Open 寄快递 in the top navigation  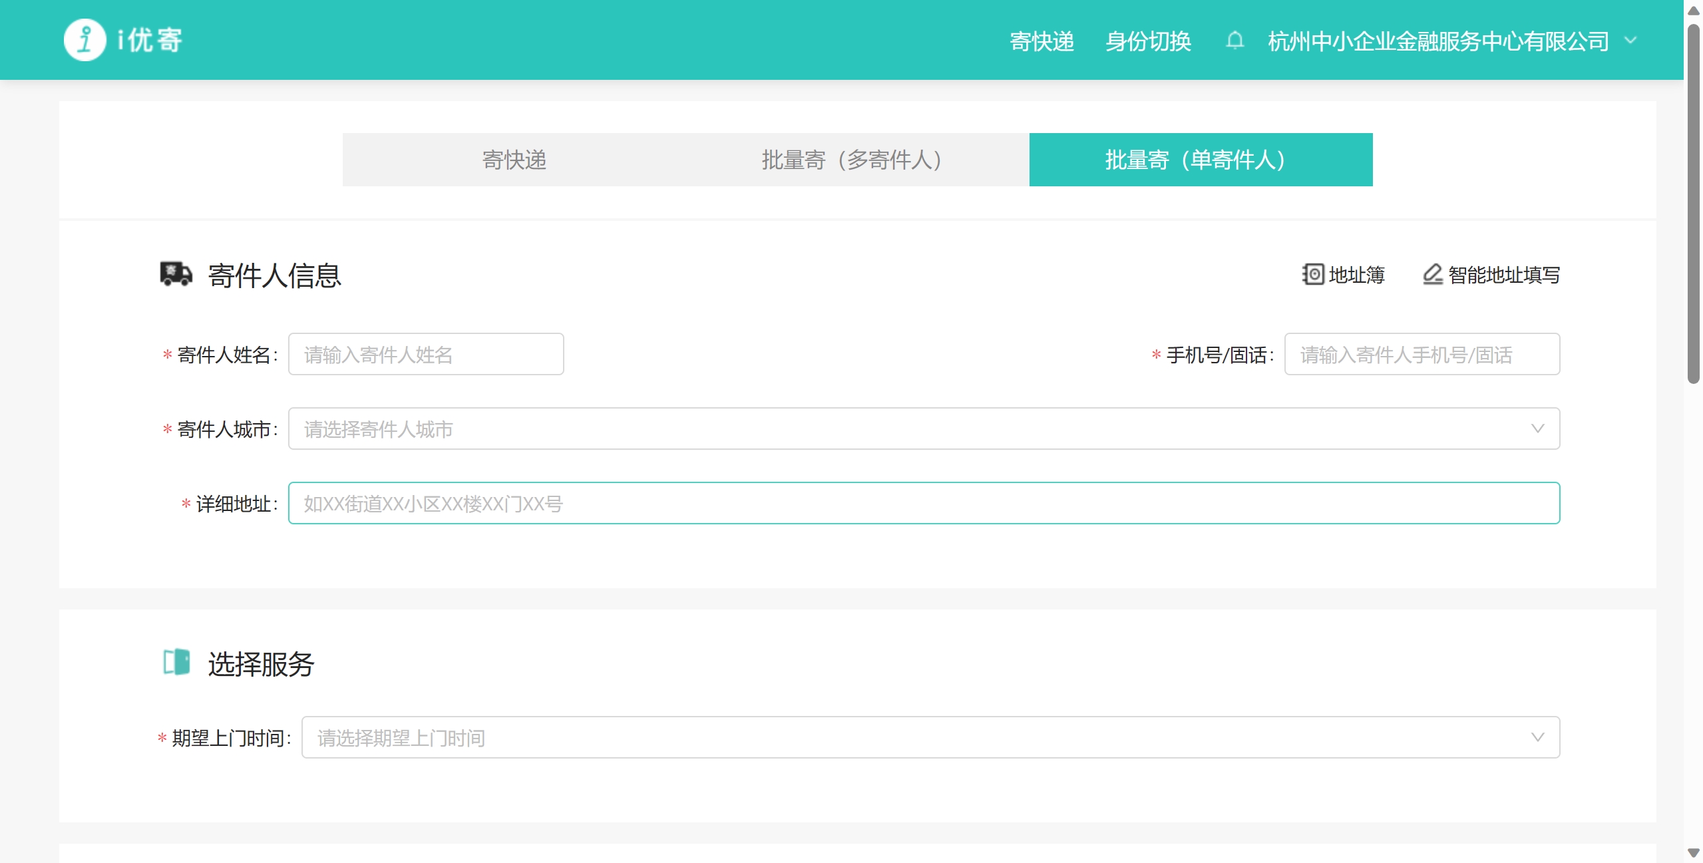(1042, 41)
